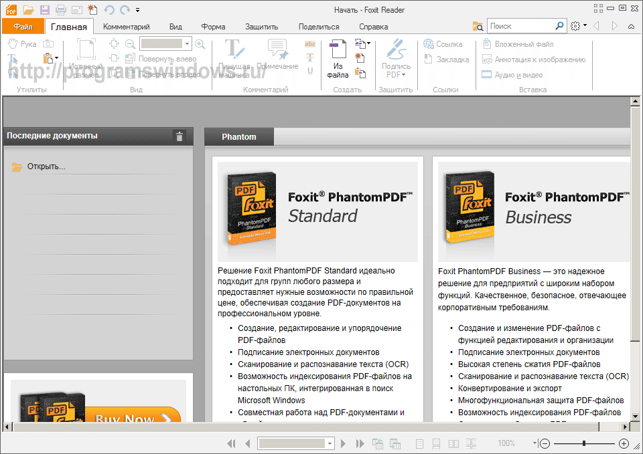Select the Примечание note tool
The image size is (643, 454).
click(277, 54)
